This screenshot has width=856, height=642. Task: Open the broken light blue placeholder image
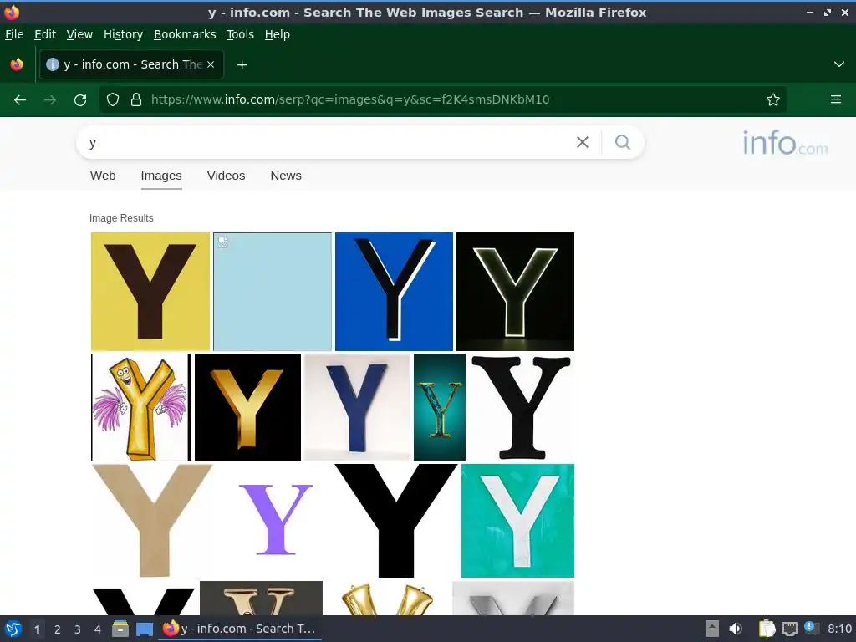pos(273,292)
